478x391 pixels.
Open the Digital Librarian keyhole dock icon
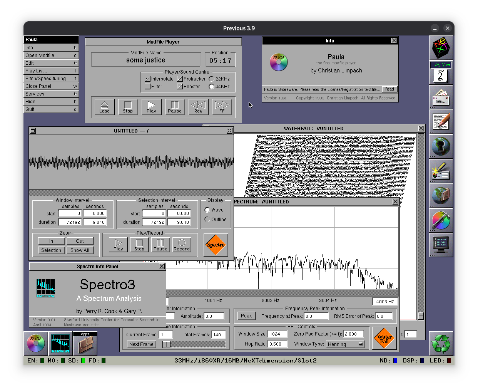[x=441, y=146]
